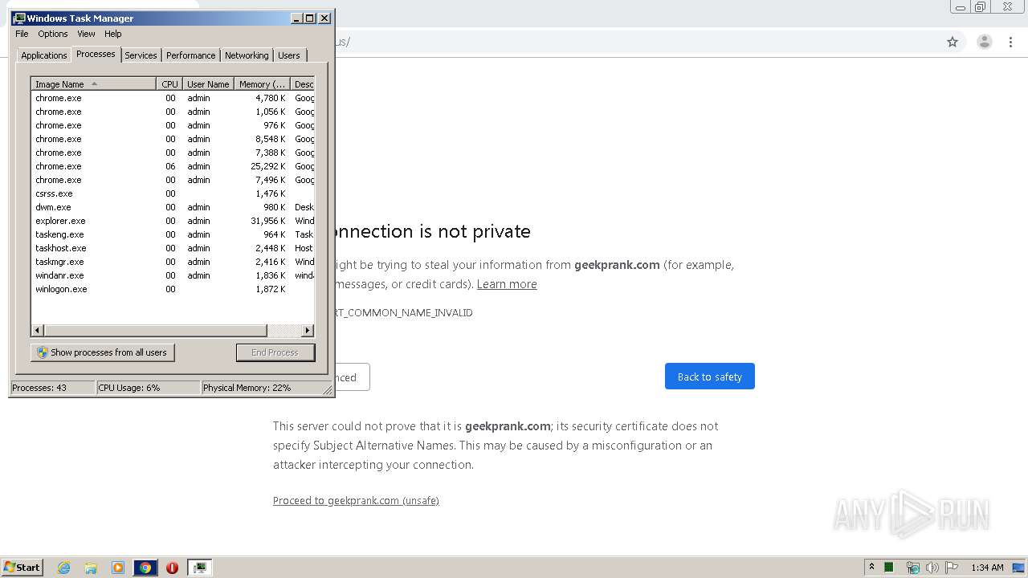
Task: Sort by the Image Name column
Action: (93, 84)
